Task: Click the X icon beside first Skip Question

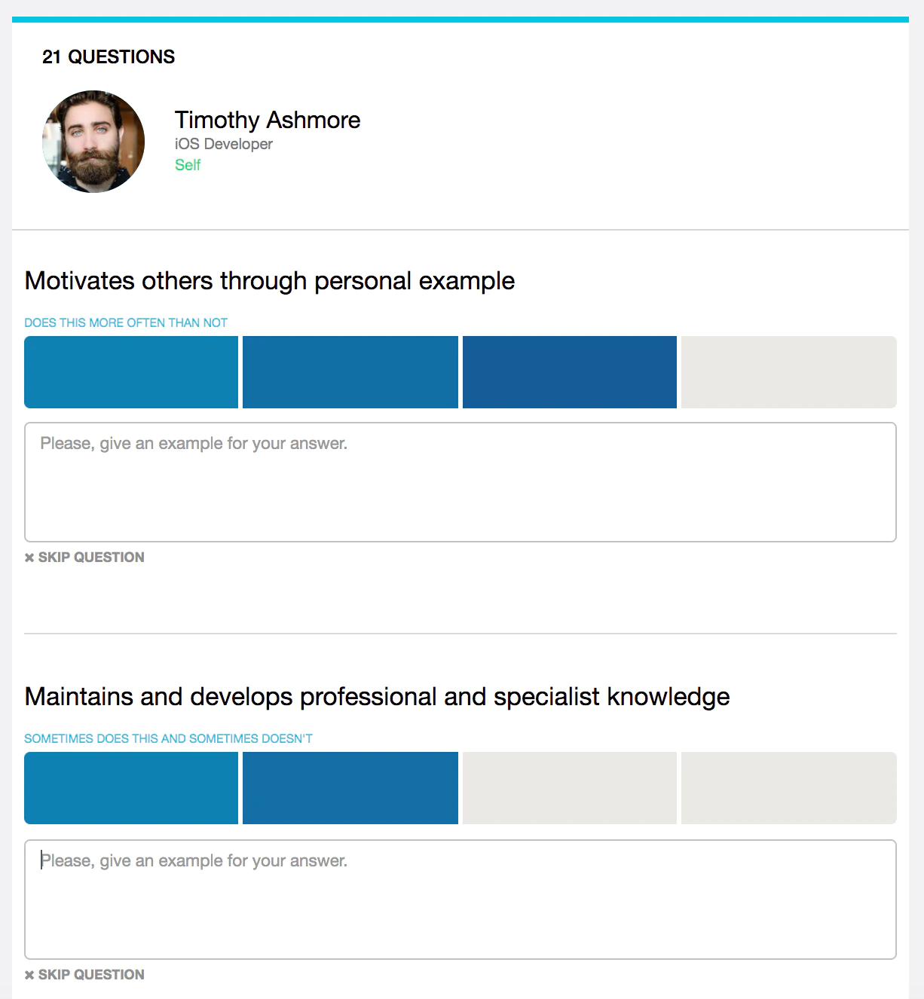Action: (29, 558)
